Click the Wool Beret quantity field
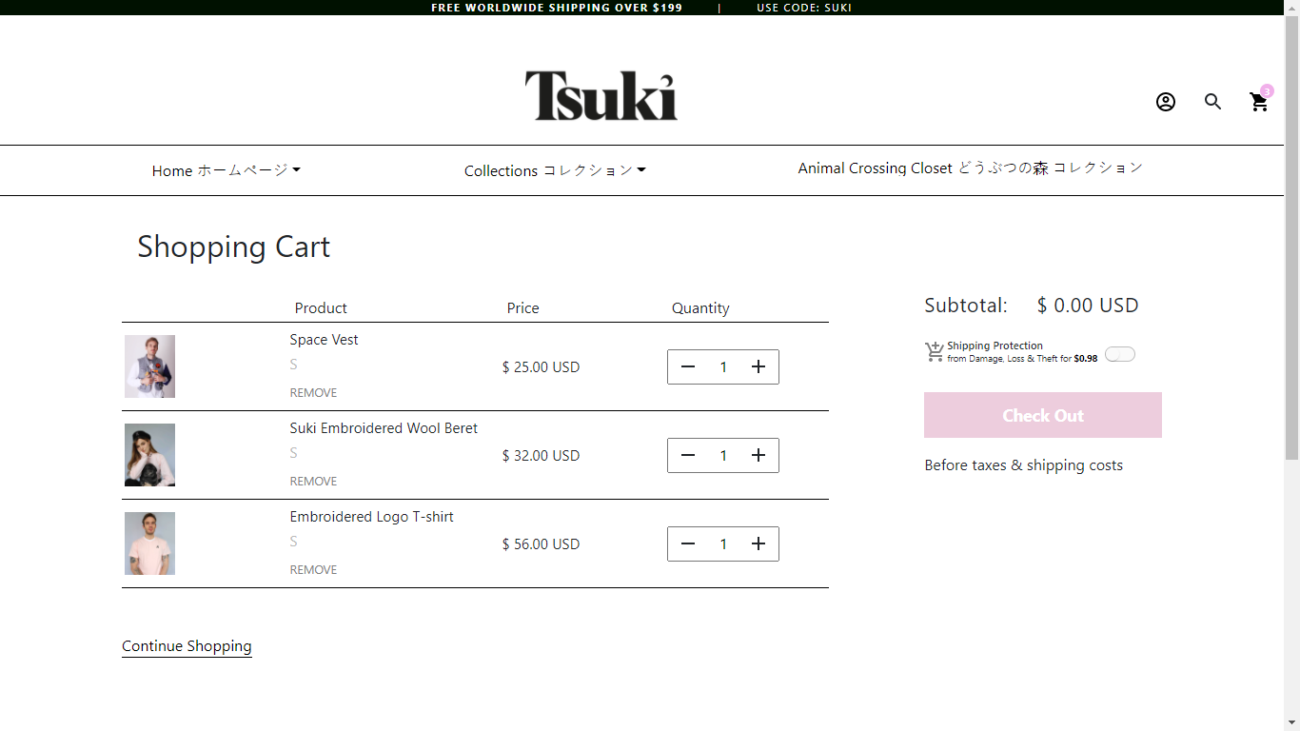This screenshot has height=731, width=1300. [723, 455]
